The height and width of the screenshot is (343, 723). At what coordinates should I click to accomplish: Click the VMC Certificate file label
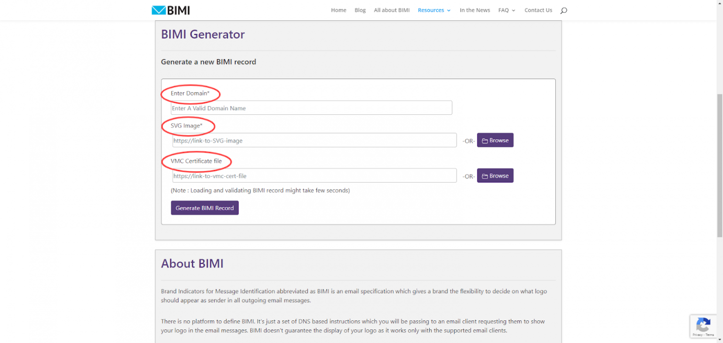tap(196, 161)
